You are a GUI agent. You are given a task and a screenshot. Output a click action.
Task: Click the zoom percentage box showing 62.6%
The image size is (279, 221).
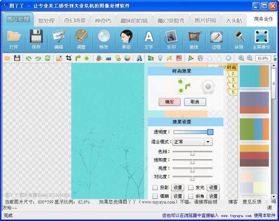point(263,58)
